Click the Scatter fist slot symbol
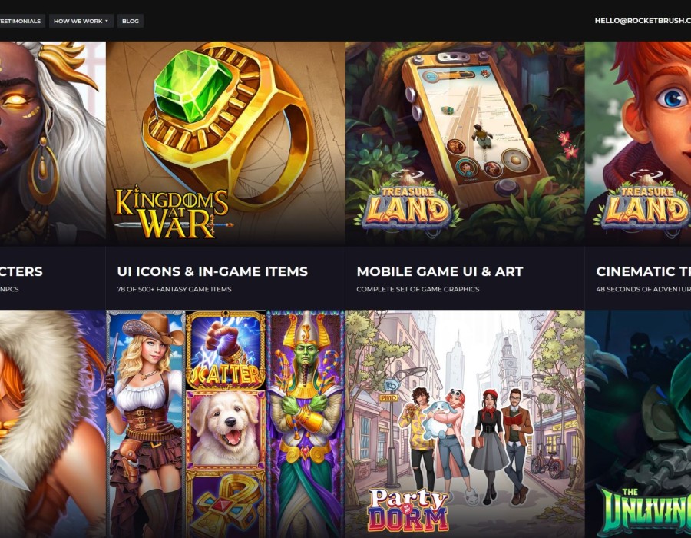The image size is (691, 538). (226, 350)
